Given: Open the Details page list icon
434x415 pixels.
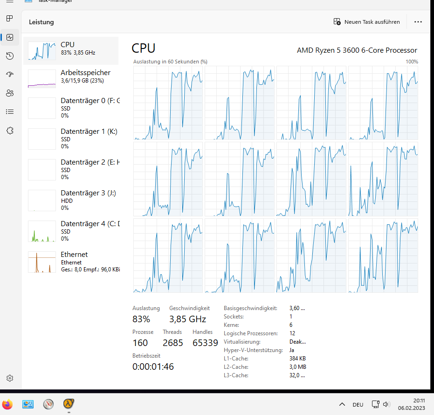Looking at the screenshot, I should pyautogui.click(x=10, y=111).
